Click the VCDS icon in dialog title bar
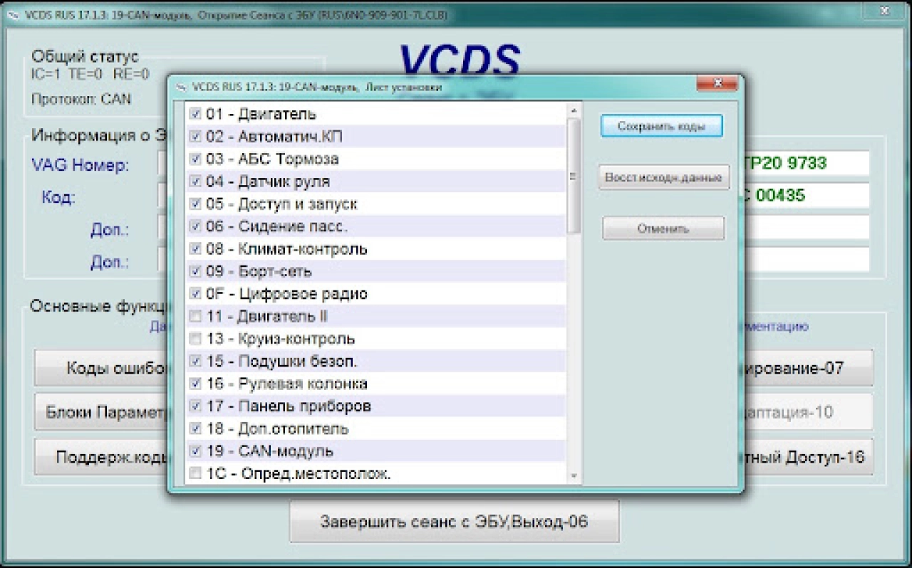This screenshot has height=568, width=912. tap(180, 87)
